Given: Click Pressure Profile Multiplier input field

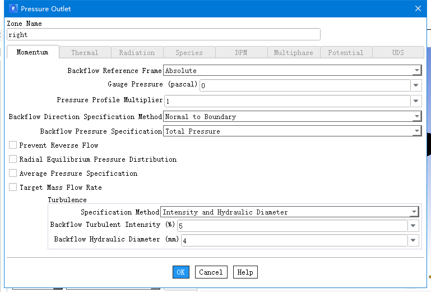Looking at the screenshot, I should [x=288, y=101].
